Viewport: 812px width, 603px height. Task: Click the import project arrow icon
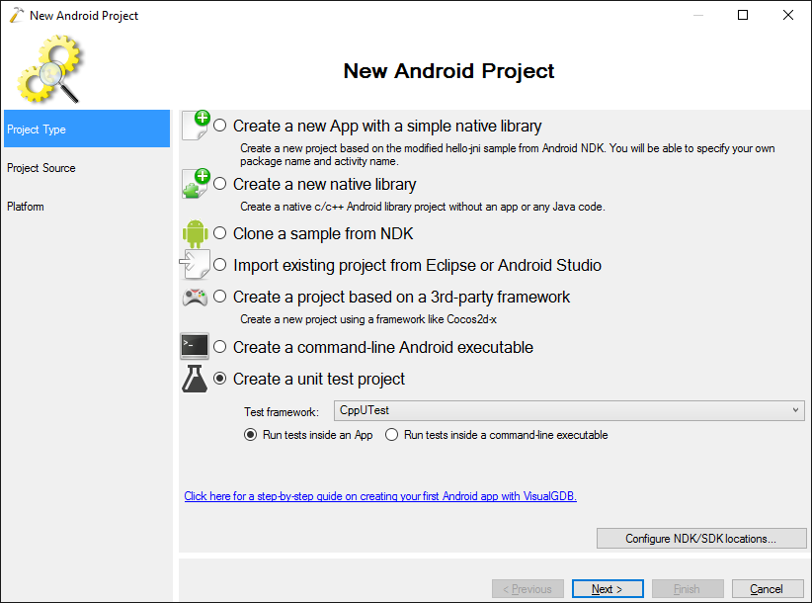pos(195,264)
